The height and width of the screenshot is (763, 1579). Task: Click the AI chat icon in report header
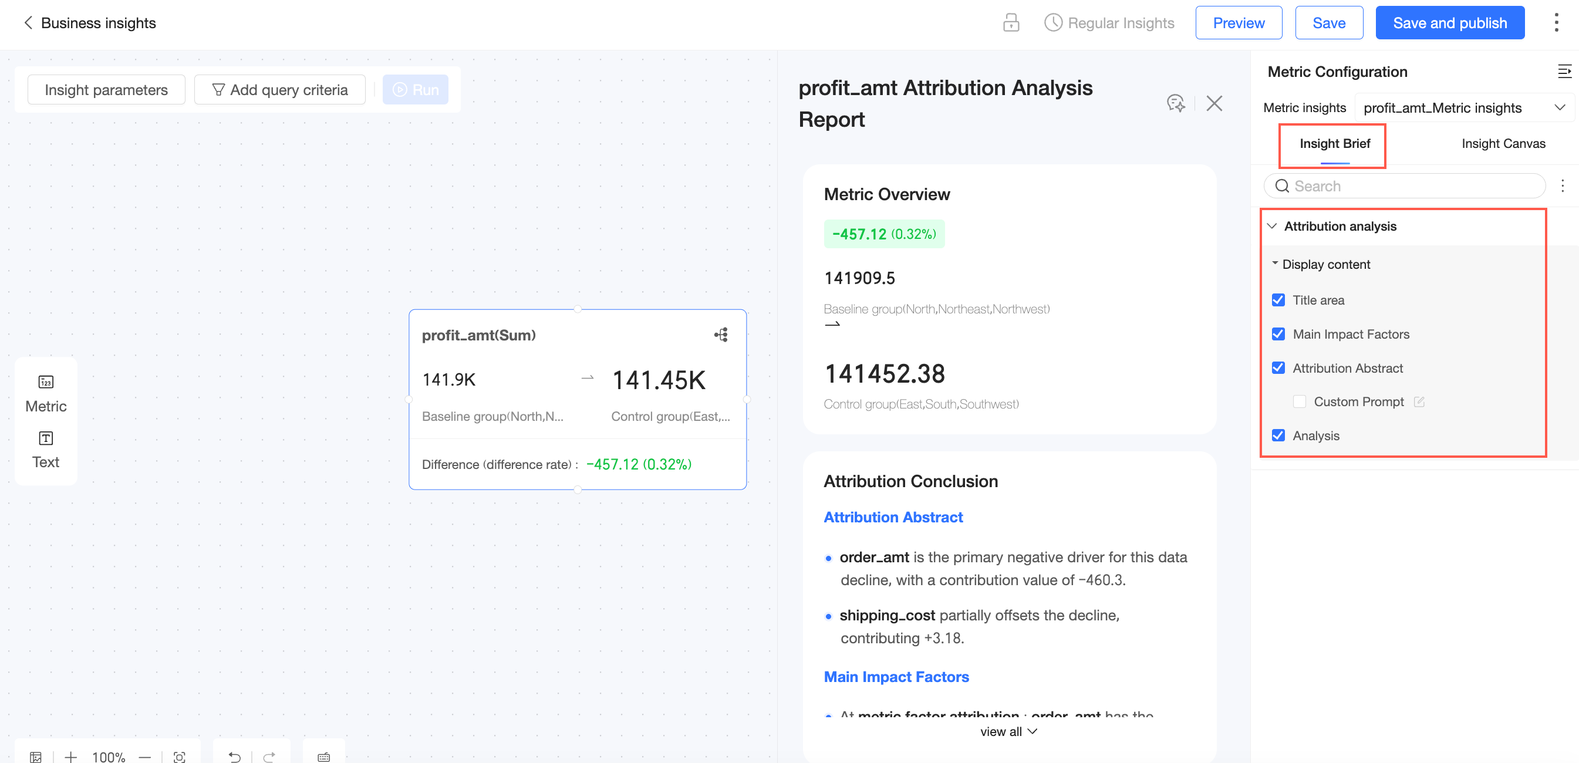[x=1175, y=103]
